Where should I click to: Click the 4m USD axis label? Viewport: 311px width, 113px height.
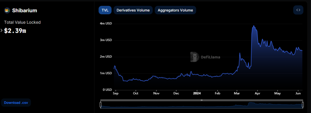click(x=106, y=23)
